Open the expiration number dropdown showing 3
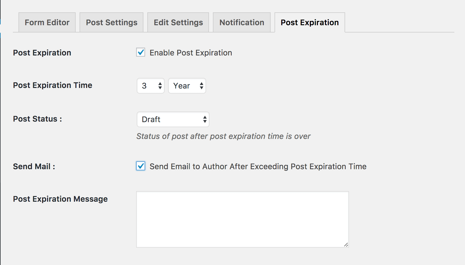This screenshot has height=265, width=465. pyautogui.click(x=151, y=86)
